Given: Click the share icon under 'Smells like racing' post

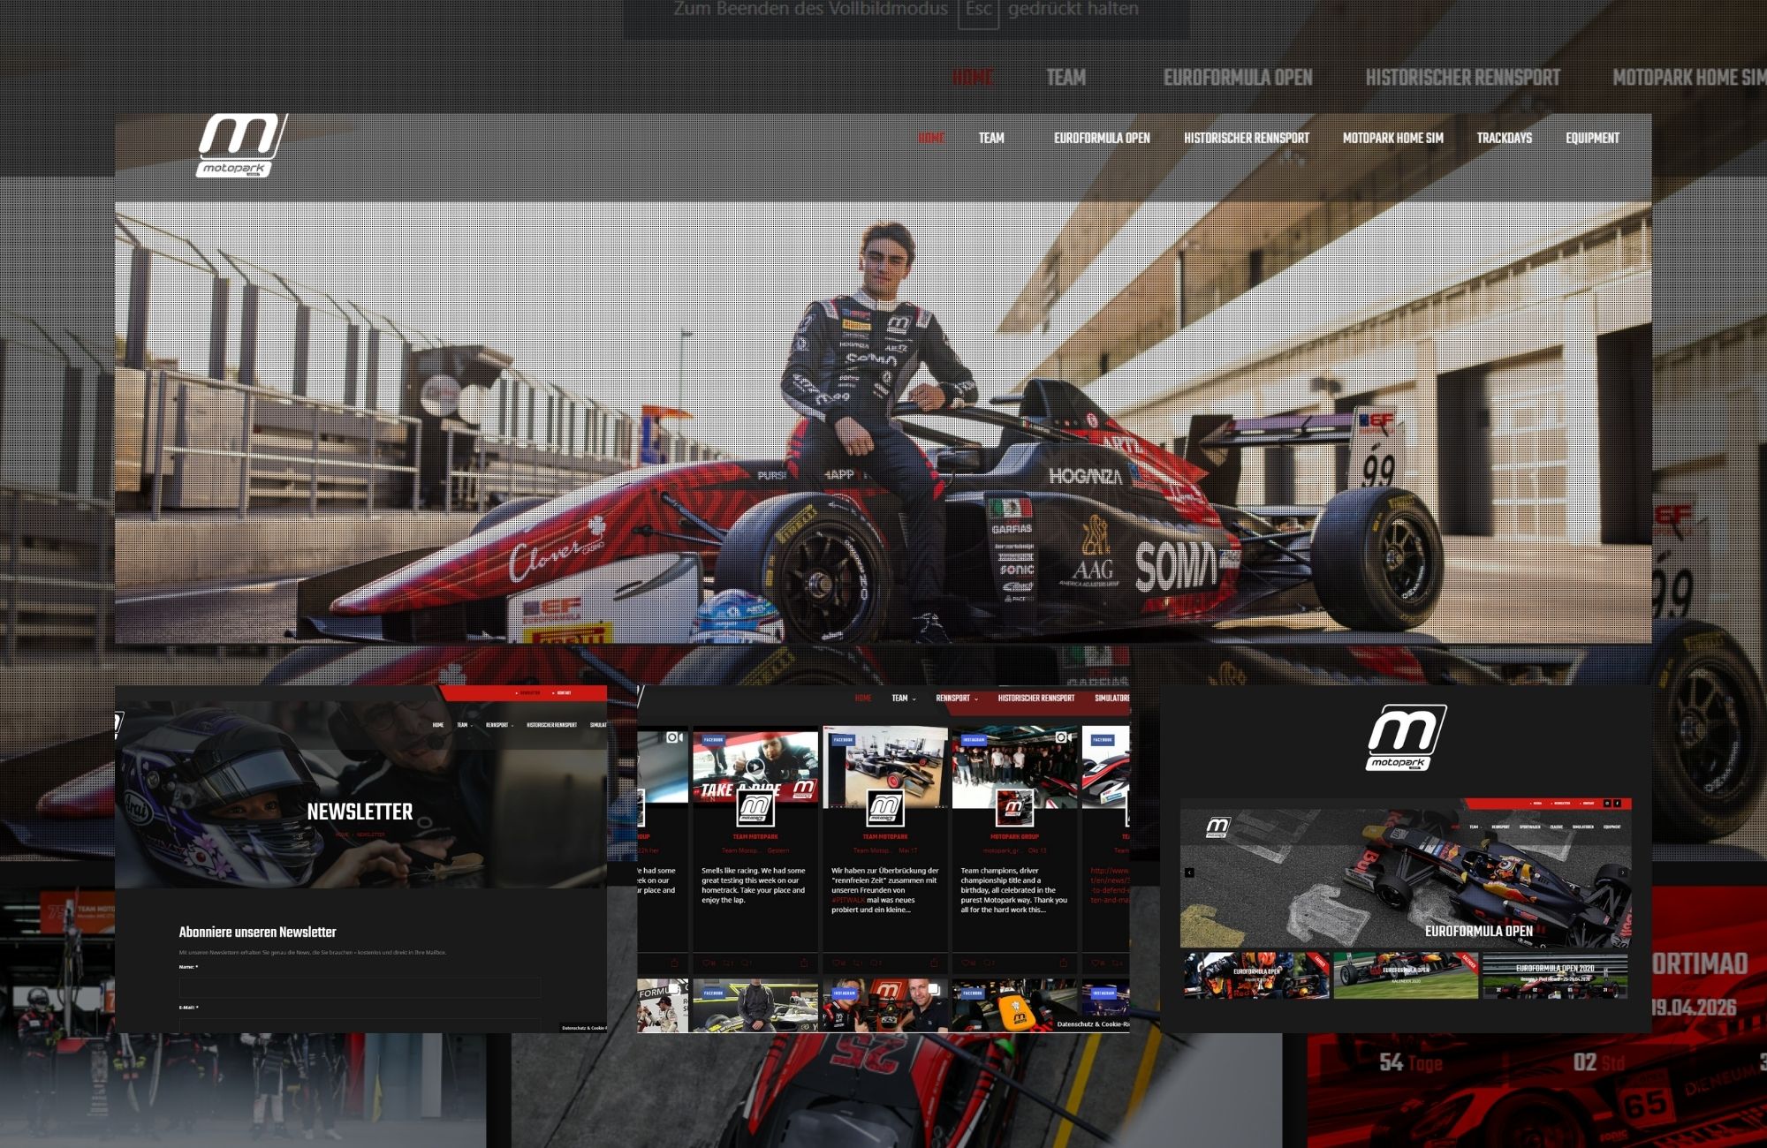Looking at the screenshot, I should (x=803, y=963).
